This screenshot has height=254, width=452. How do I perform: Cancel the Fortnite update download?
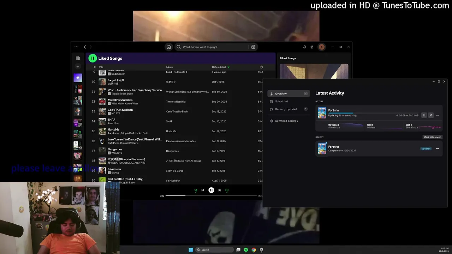tap(430, 115)
